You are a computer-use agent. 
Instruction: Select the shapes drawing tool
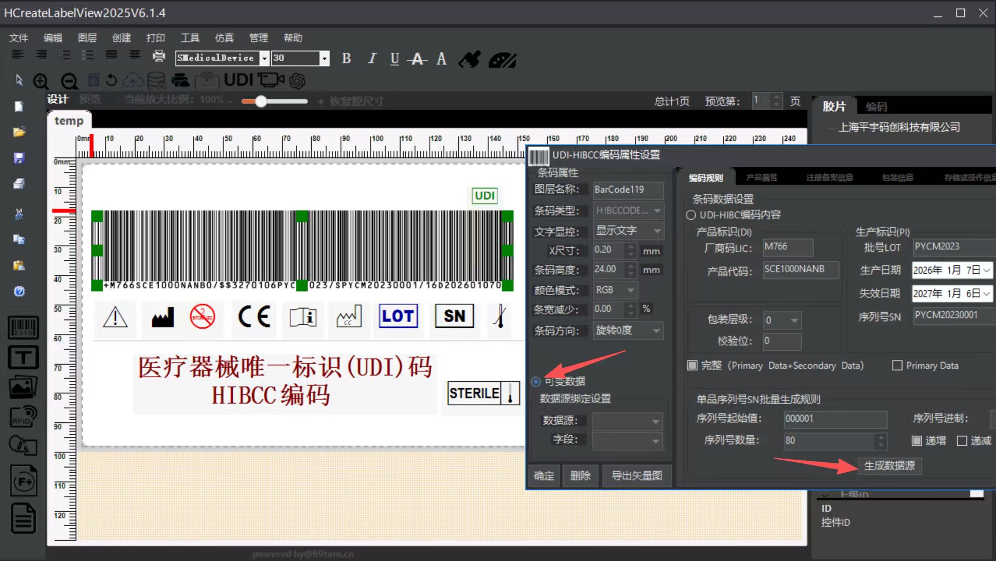pos(23,446)
